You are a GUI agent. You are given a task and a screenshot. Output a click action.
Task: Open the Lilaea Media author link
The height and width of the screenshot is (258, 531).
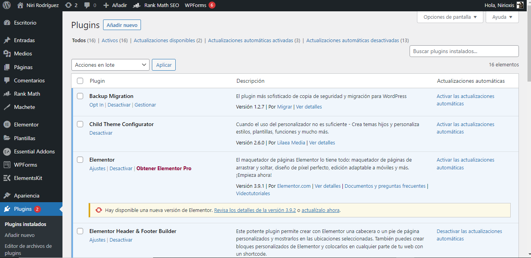point(291,143)
